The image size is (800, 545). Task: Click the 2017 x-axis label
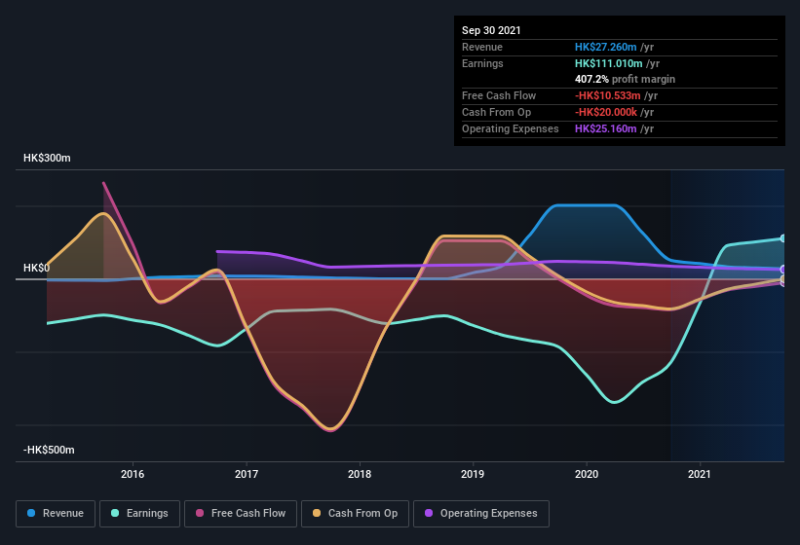tap(247, 474)
